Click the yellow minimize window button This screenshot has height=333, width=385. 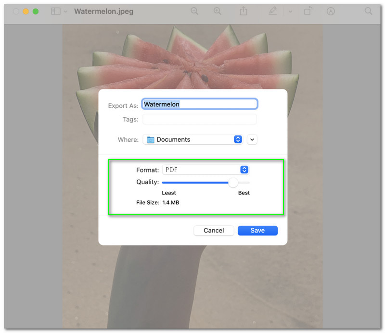[x=26, y=11]
